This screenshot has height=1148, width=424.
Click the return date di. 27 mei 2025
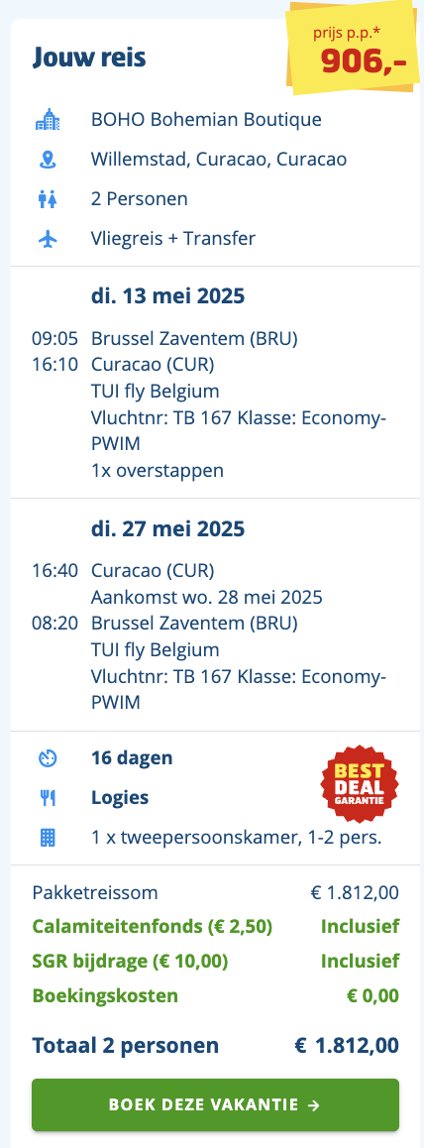pyautogui.click(x=168, y=528)
